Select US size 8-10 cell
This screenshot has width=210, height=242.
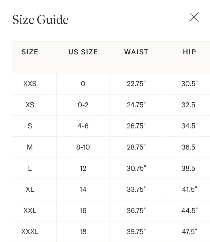point(83,147)
